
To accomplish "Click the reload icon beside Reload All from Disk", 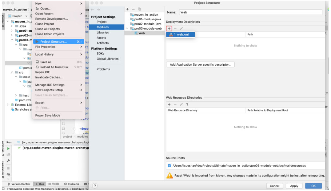I will click(x=37, y=67).
